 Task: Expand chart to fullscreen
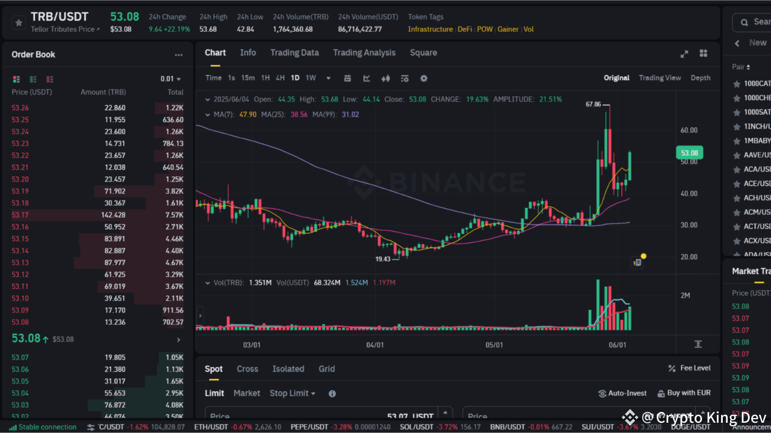pos(684,54)
